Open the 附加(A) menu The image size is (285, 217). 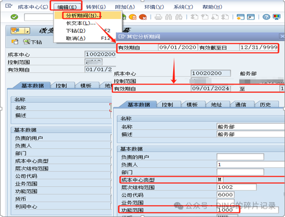tap(125, 7)
